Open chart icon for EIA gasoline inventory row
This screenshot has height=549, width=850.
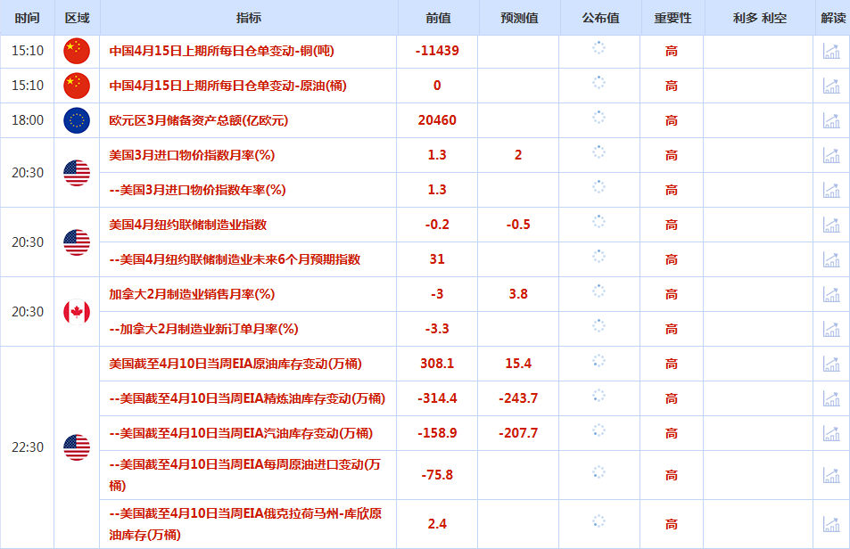(831, 434)
